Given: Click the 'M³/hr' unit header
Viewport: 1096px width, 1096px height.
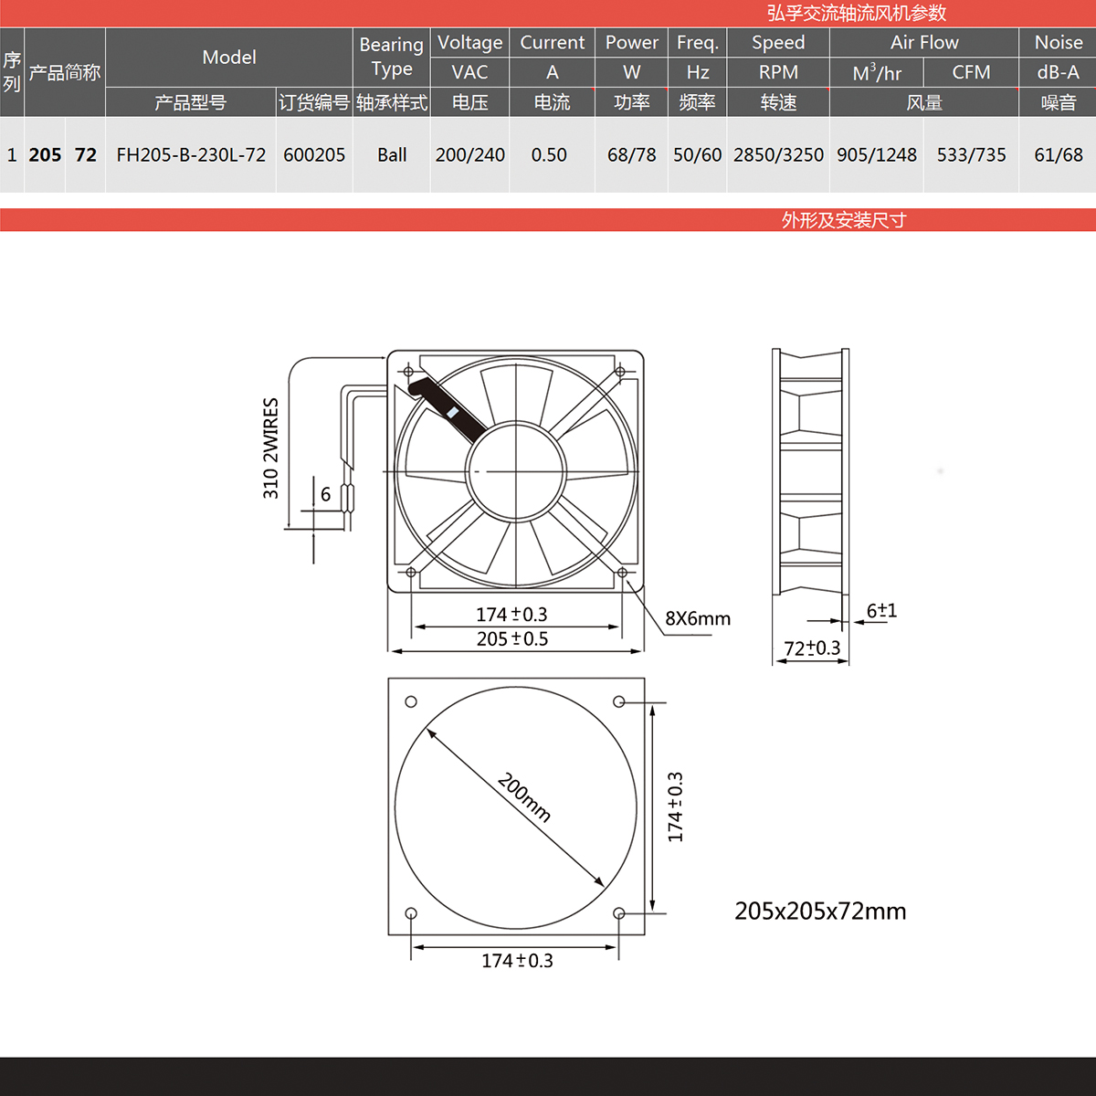Looking at the screenshot, I should 877,72.
